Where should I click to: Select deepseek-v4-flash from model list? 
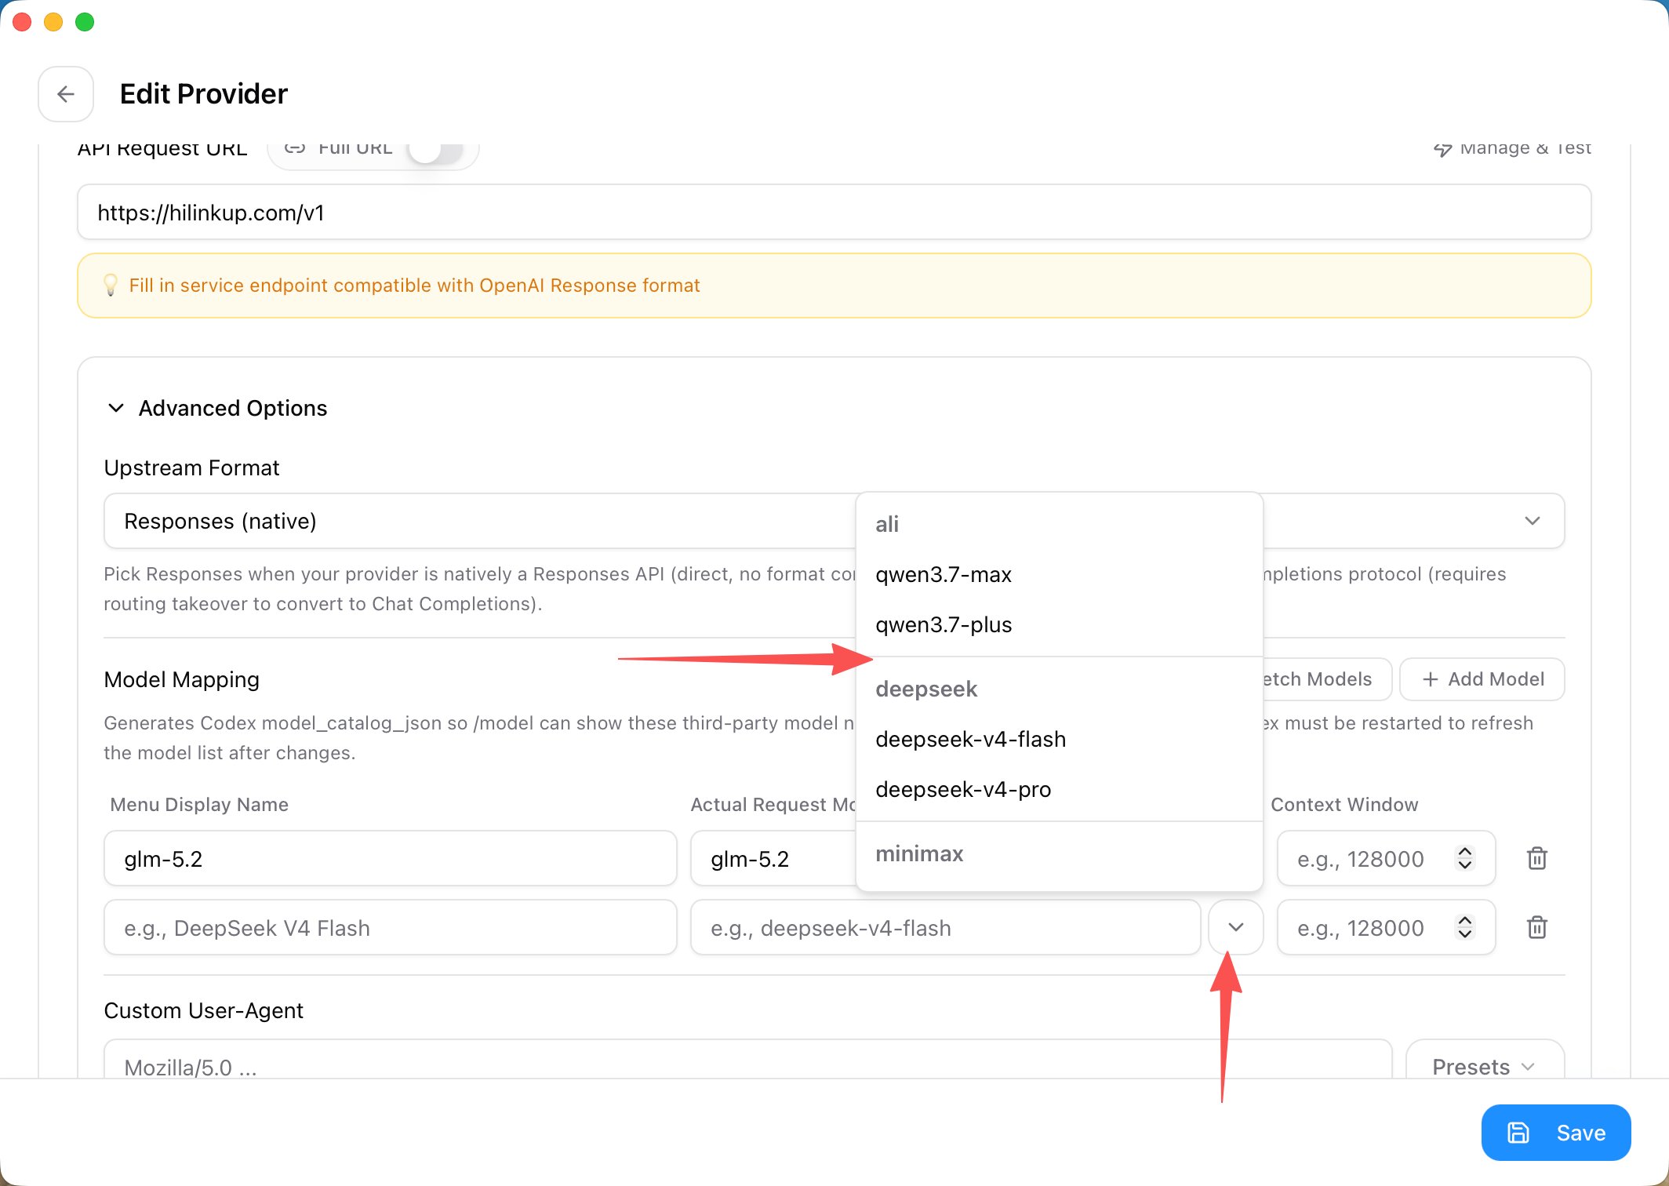[1060, 739]
